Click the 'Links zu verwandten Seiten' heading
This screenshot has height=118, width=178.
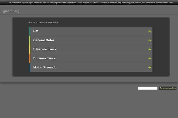(x=44, y=22)
